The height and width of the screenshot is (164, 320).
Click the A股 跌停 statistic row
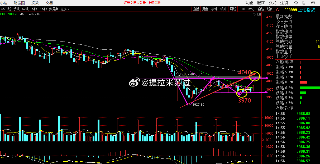click(x=297, y=108)
